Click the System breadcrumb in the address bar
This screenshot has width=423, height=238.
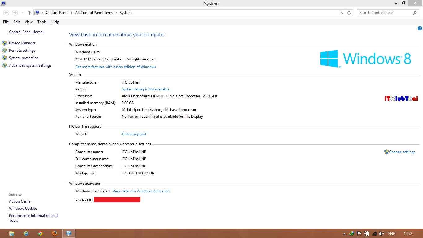coord(126,13)
